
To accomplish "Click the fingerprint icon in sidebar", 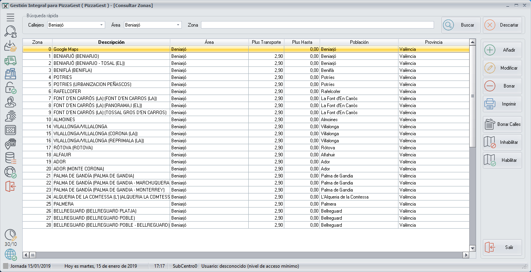I will pyautogui.click(x=11, y=116).
